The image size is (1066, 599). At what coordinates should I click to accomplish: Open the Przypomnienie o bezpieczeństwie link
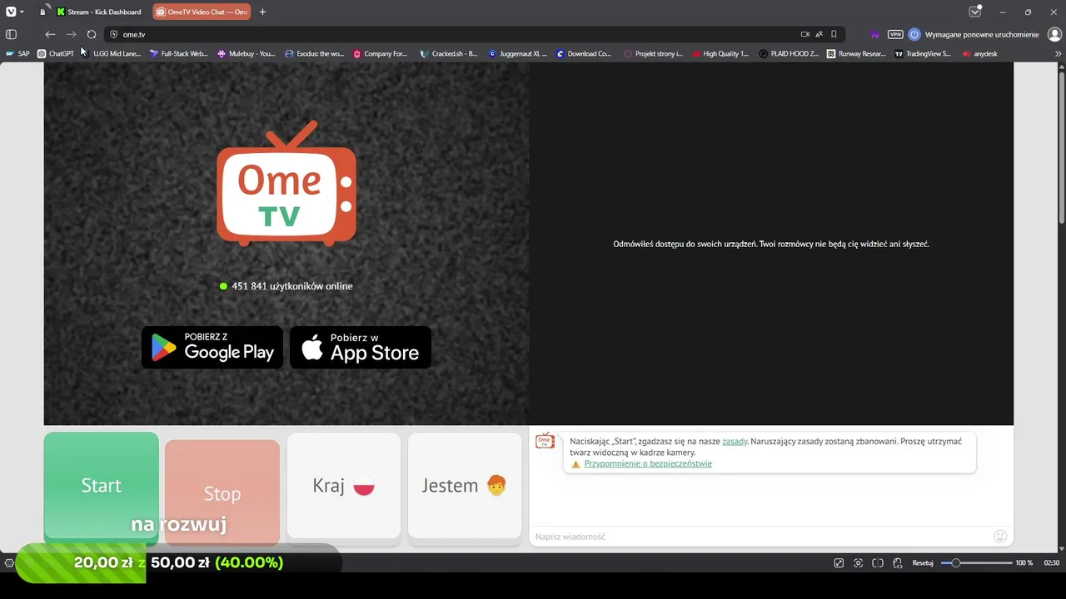click(x=648, y=463)
